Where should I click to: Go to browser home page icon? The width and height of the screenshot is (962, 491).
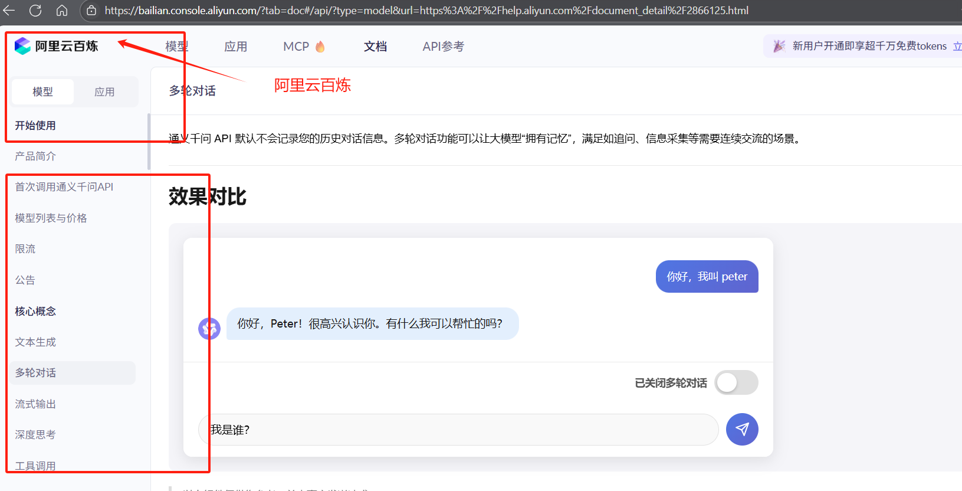(62, 11)
